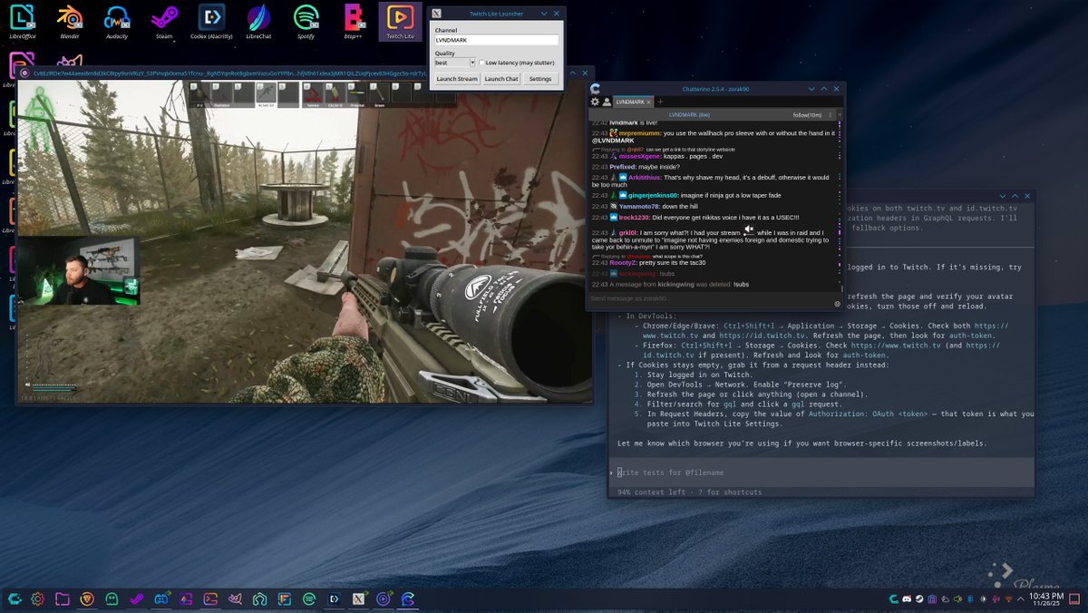
Task: Open the LibreOffice desktop icon
Action: (22, 20)
